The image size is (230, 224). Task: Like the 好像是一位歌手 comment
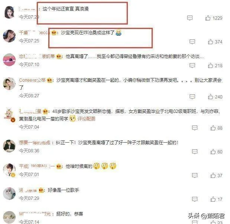(213, 199)
